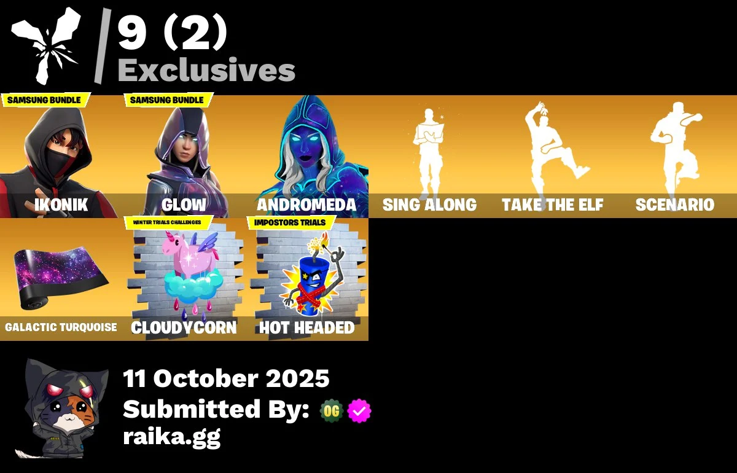Click the shattered logo icon at top left

click(x=47, y=45)
